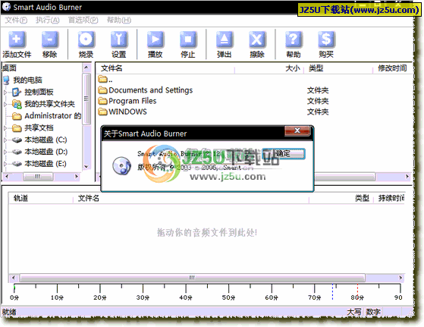Select the Documents and Settings folder

pos(150,90)
